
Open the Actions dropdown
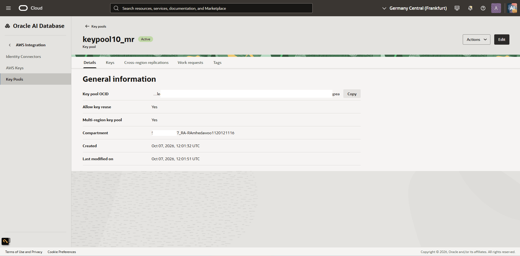coord(476,40)
